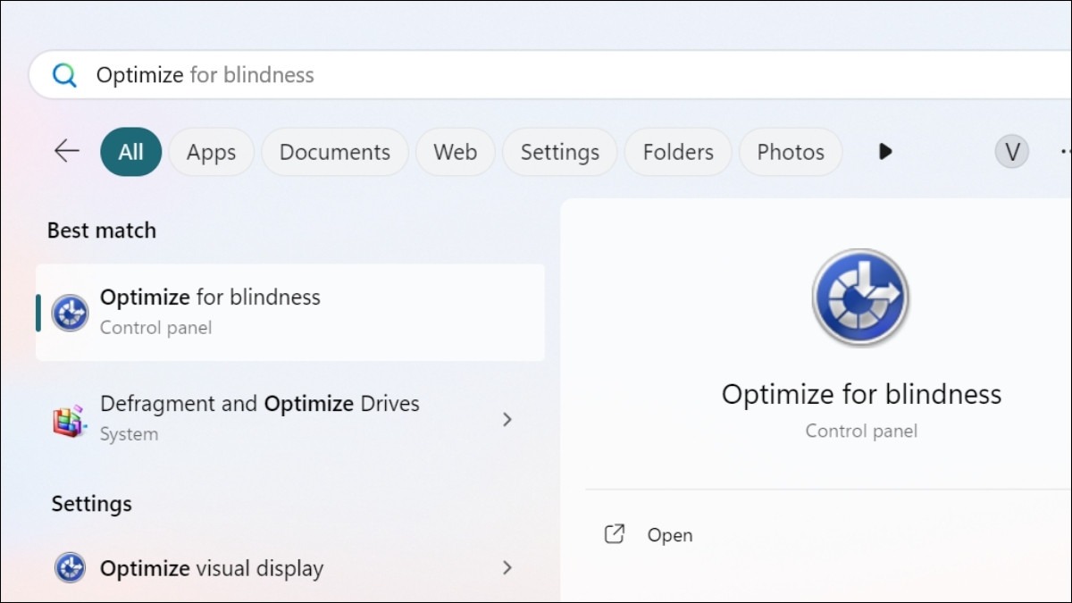Expand the Defragment and Optimize Drives chevron
This screenshot has height=603, width=1072.
(x=507, y=419)
